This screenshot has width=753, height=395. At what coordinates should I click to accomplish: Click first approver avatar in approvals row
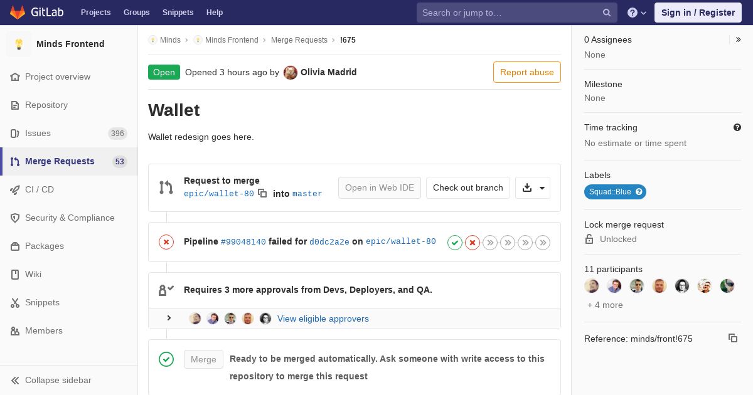[195, 319]
